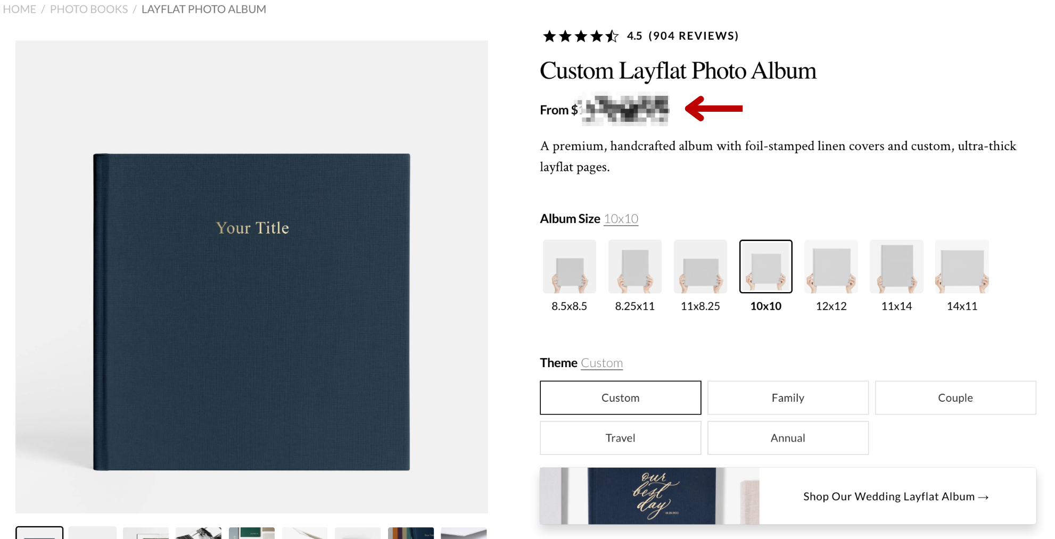The width and height of the screenshot is (1055, 539).
Task: Select the Custom theme option
Action: click(620, 397)
